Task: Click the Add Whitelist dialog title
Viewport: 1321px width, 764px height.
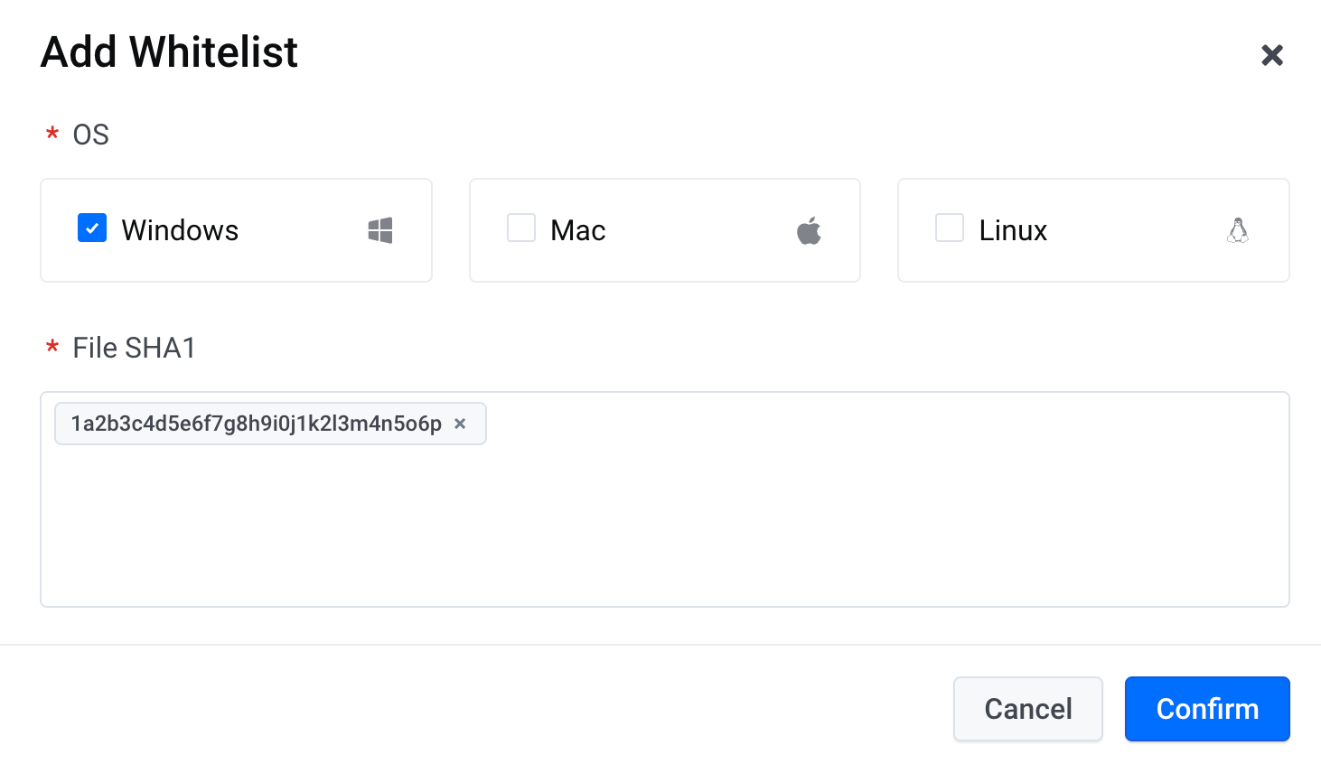Action: point(169,52)
